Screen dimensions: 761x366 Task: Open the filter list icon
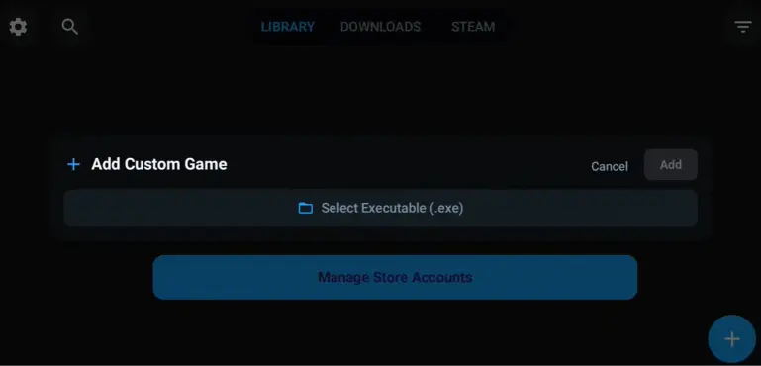(x=742, y=27)
